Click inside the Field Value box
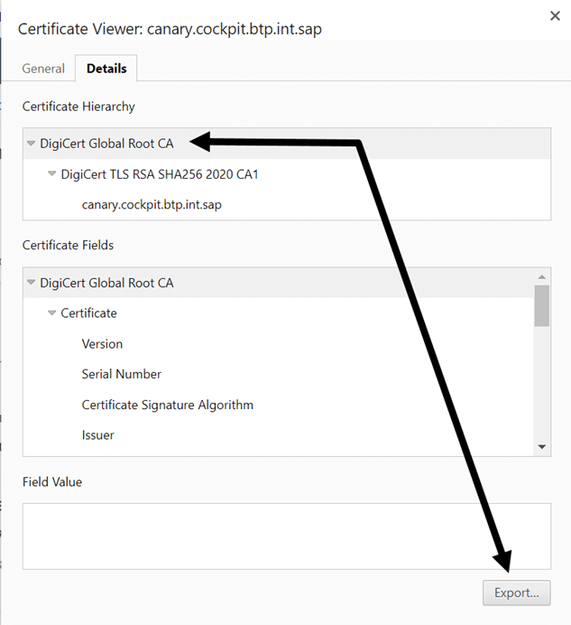This screenshot has height=625, width=571. [x=287, y=536]
